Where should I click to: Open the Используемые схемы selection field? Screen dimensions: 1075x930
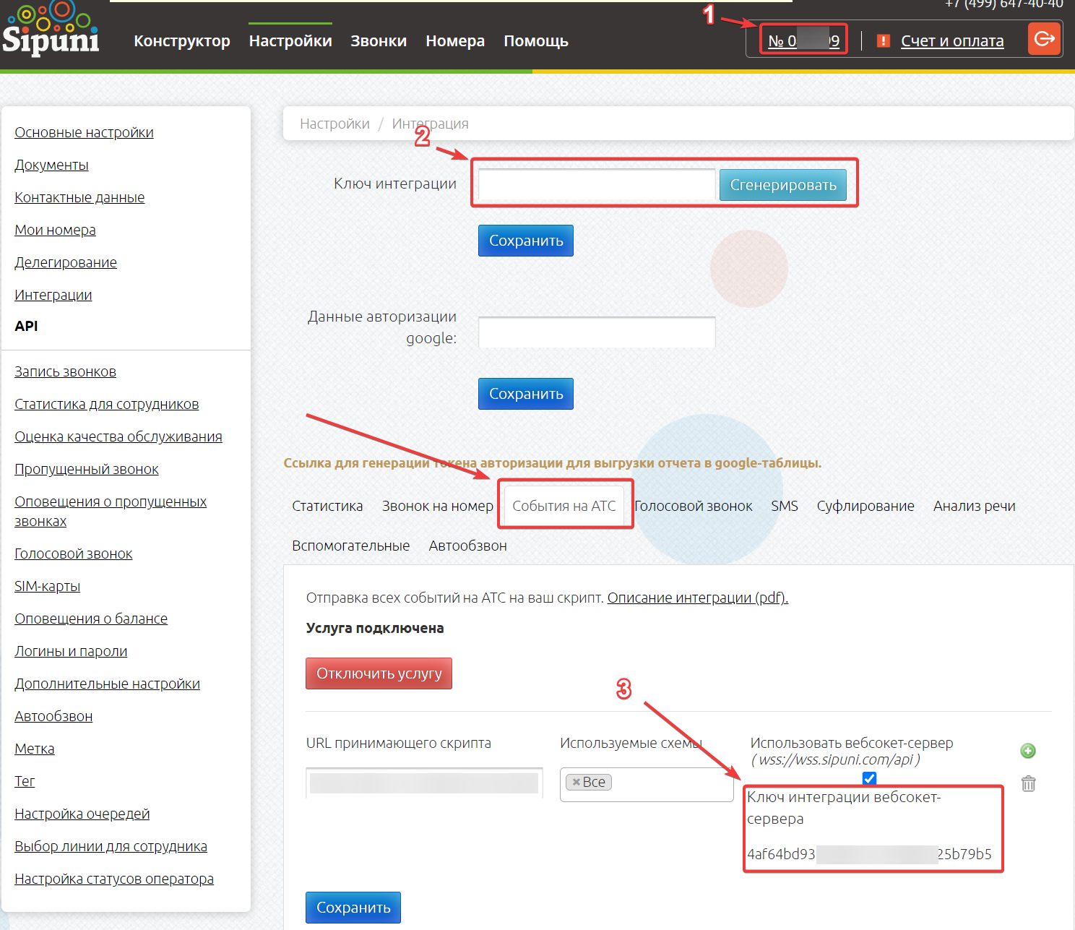point(647,784)
